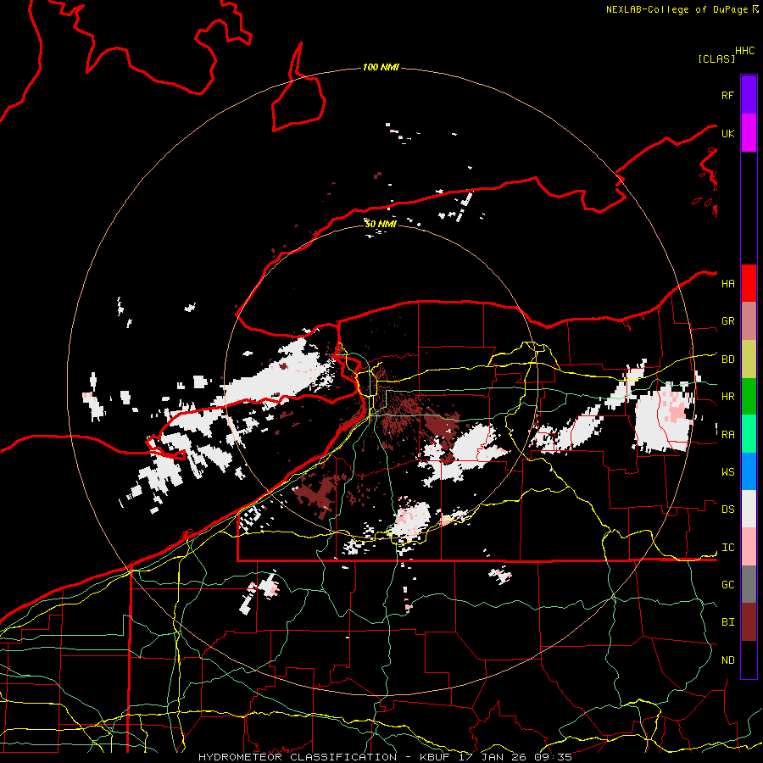763x763 pixels.
Task: Click the GR legend color swatch
Action: [749, 321]
